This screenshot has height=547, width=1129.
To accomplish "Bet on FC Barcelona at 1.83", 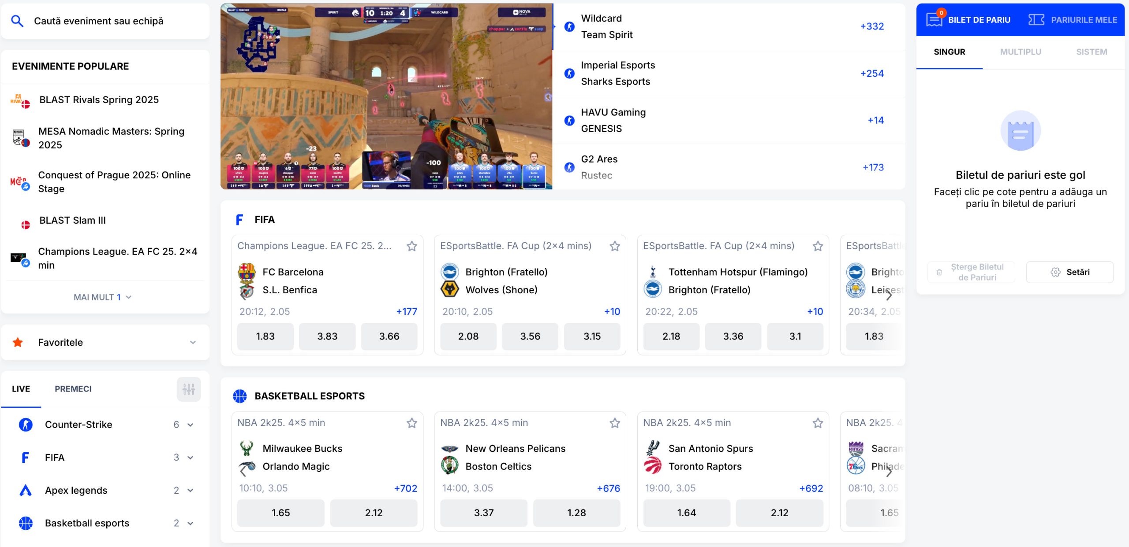I will pos(265,336).
